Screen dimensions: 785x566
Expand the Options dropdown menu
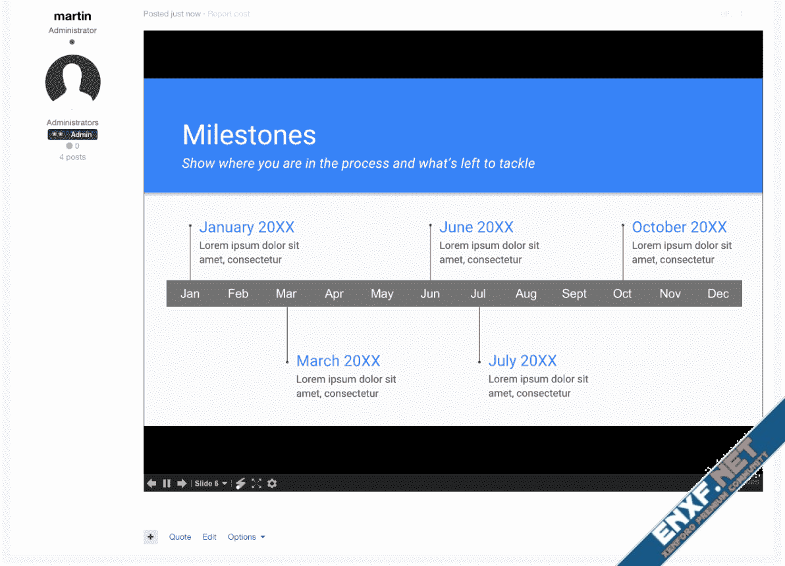(246, 537)
